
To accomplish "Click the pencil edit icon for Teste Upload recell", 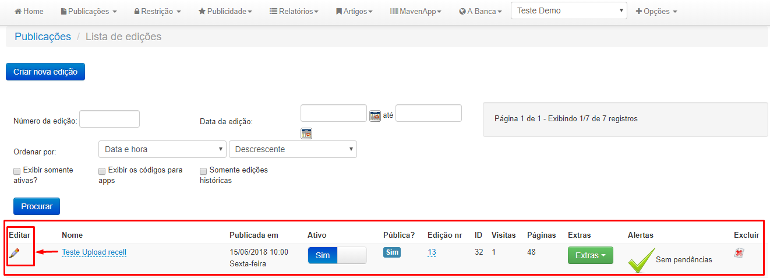I will [x=15, y=252].
